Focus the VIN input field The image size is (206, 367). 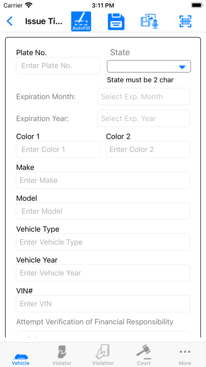tap(103, 304)
